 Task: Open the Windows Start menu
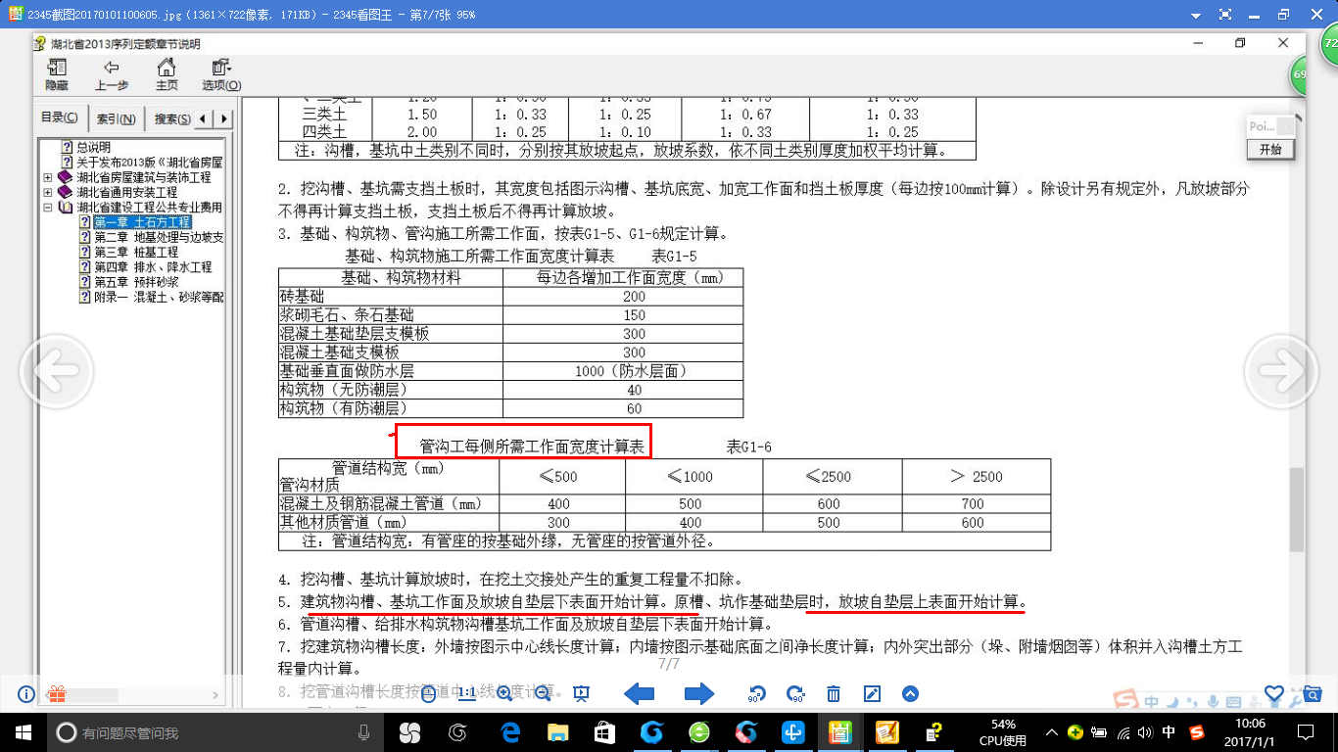(x=23, y=731)
